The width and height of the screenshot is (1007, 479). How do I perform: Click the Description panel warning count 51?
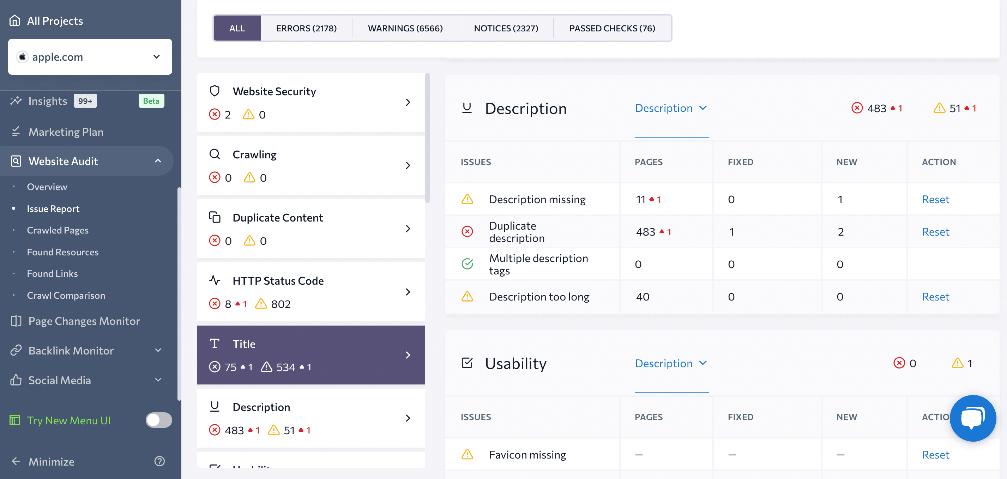[x=955, y=108]
